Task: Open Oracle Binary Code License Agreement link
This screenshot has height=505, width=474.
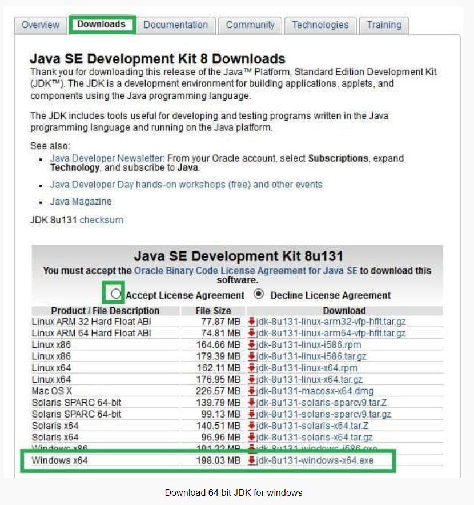Action: click(x=246, y=271)
